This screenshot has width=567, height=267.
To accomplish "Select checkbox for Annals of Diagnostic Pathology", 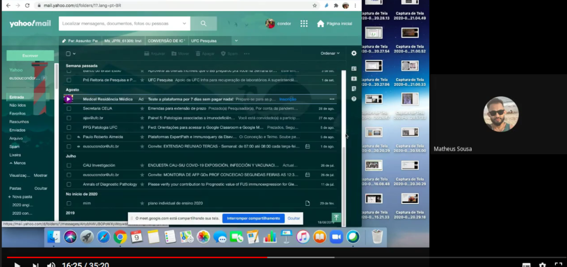I will pyautogui.click(x=69, y=185).
